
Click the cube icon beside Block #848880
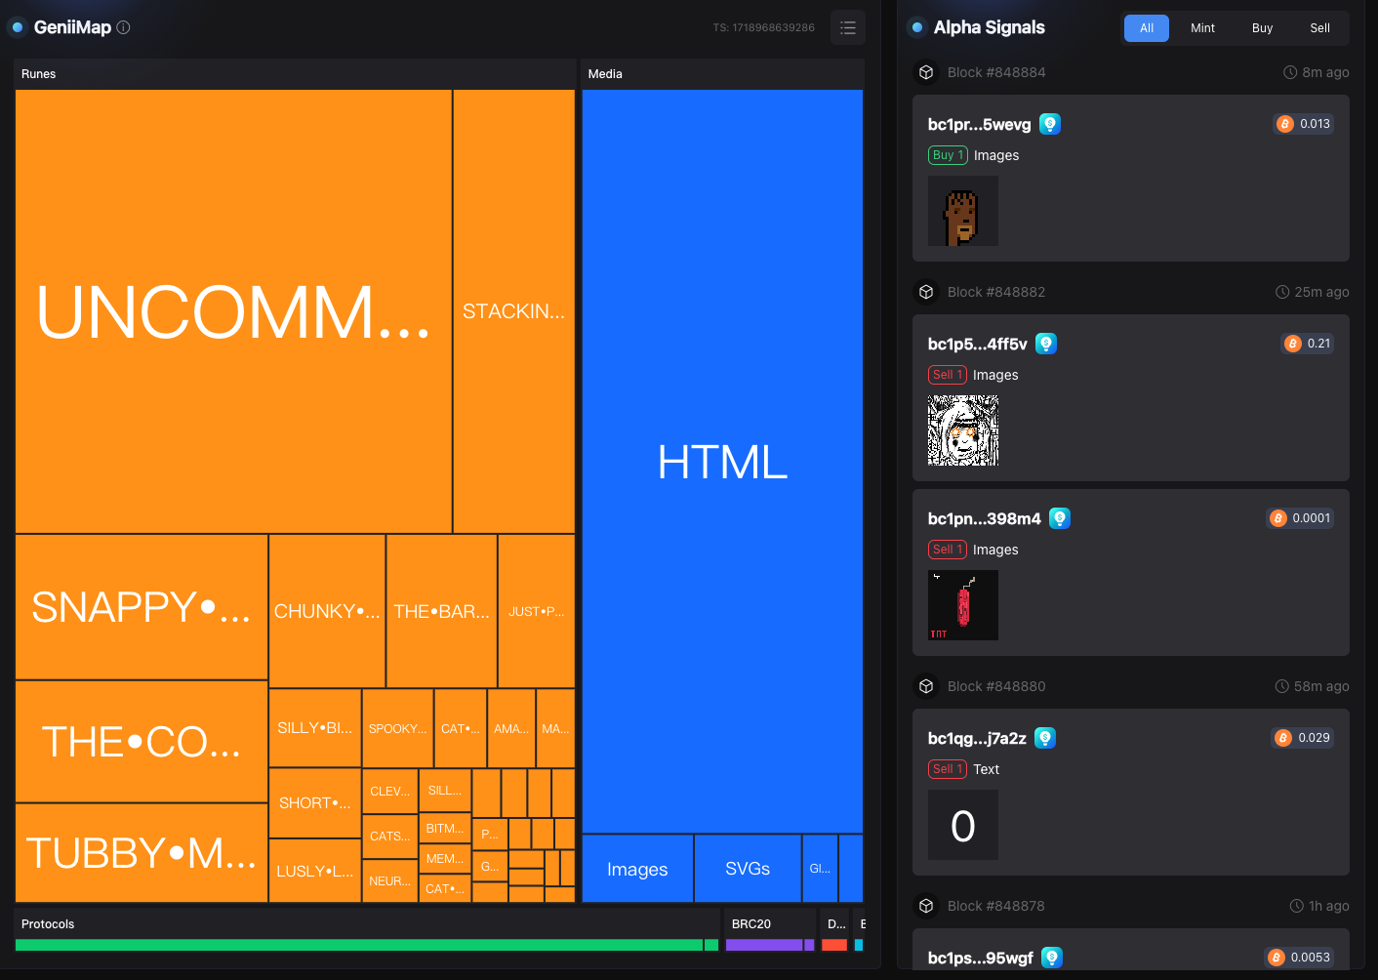point(926,686)
